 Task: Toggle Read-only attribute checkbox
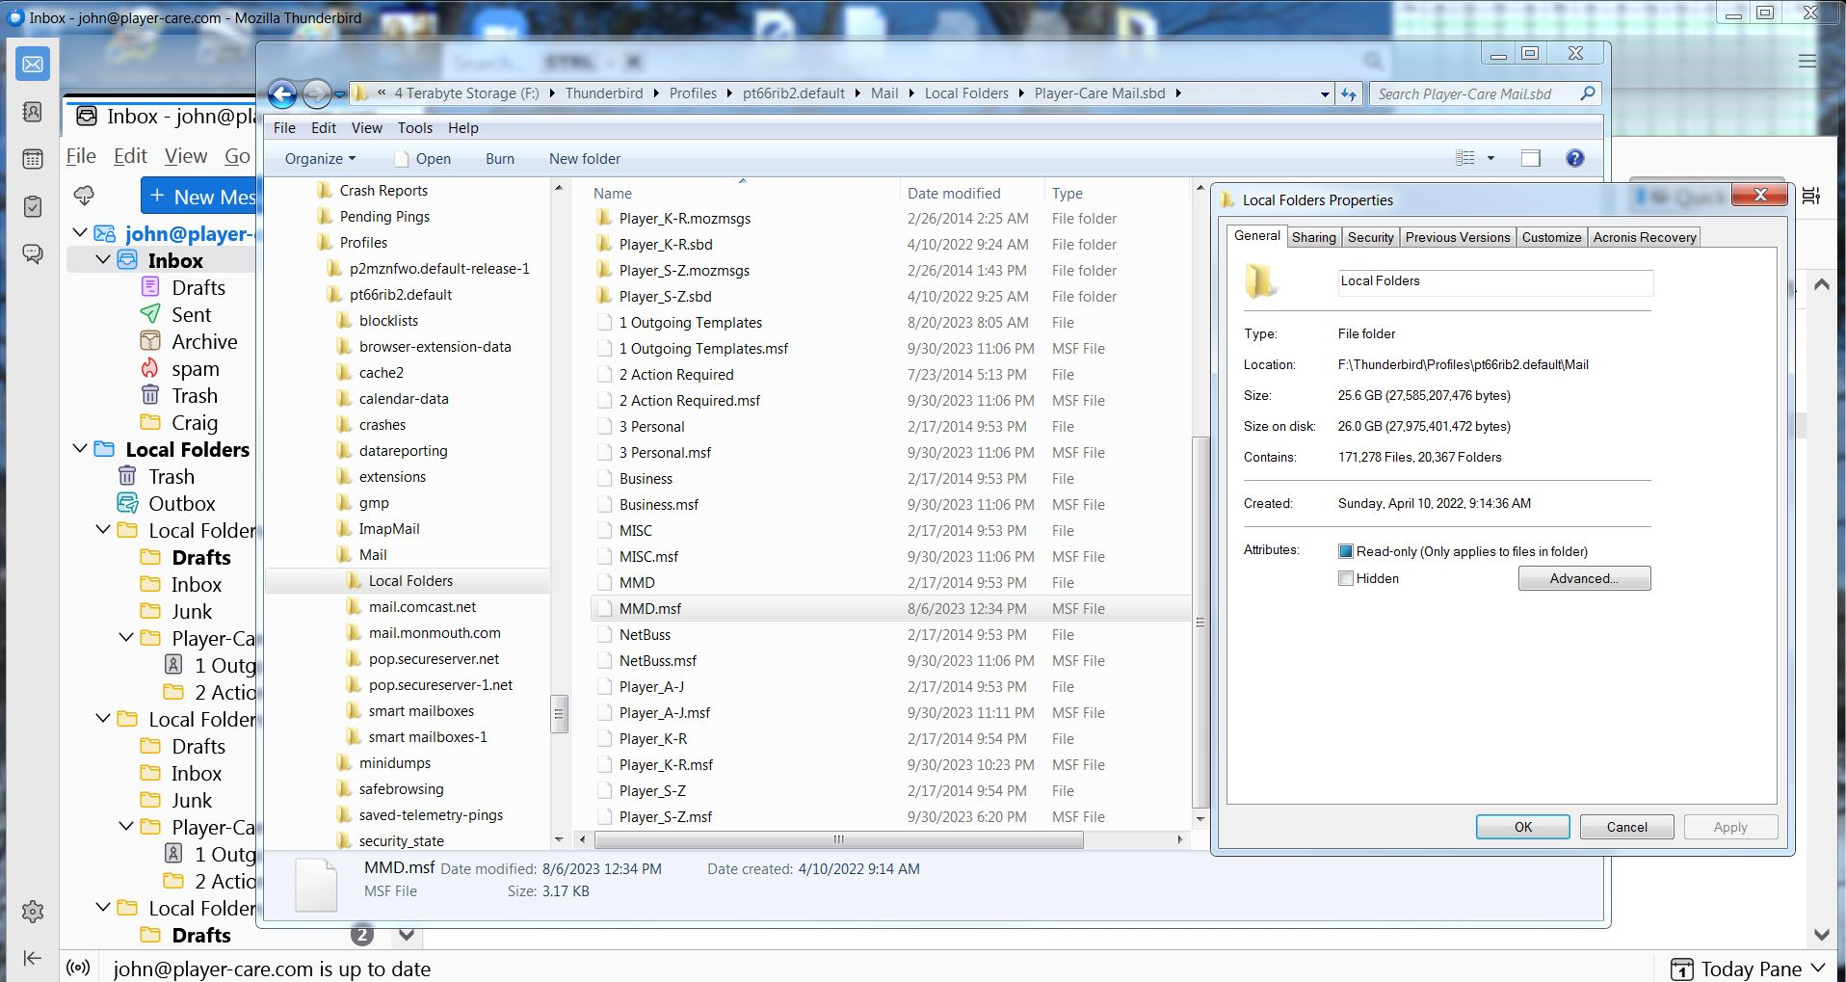click(x=1346, y=551)
